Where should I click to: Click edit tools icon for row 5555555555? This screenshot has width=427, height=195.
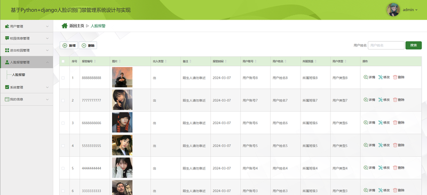[x=381, y=145]
